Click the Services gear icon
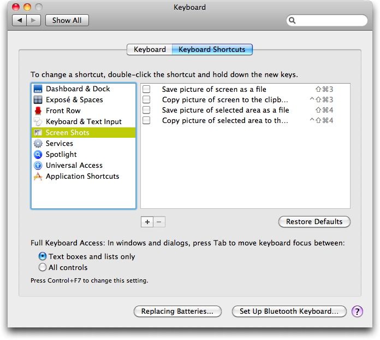Image resolution: width=380 pixels, height=340 pixels. point(38,143)
